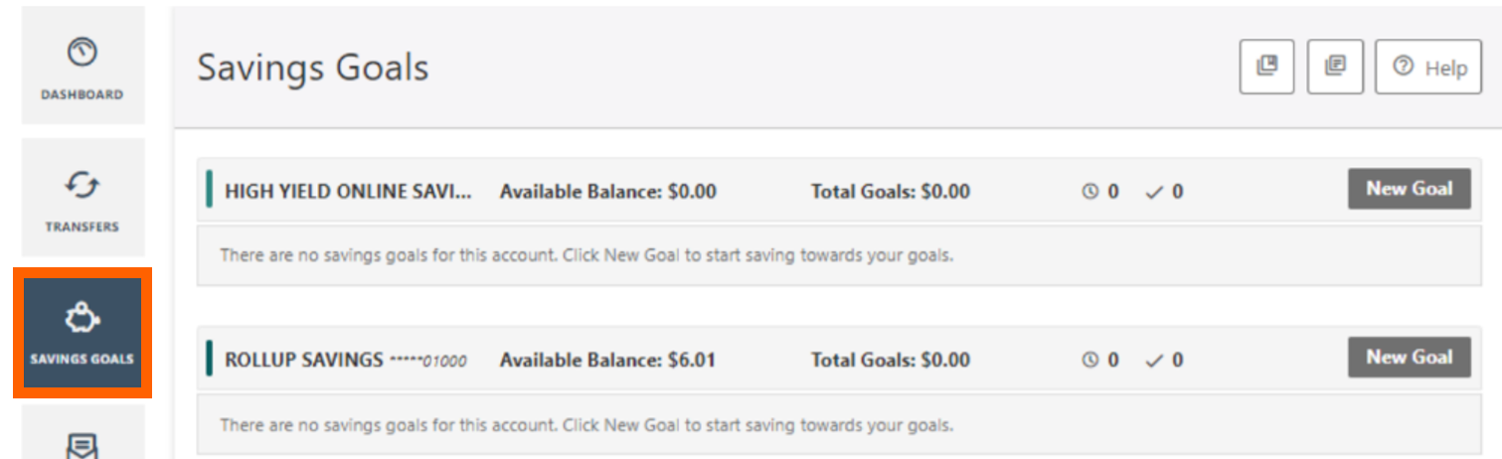The image size is (1502, 459).
Task: Click the clock icon in High Yield row
Action: pyautogui.click(x=1090, y=192)
